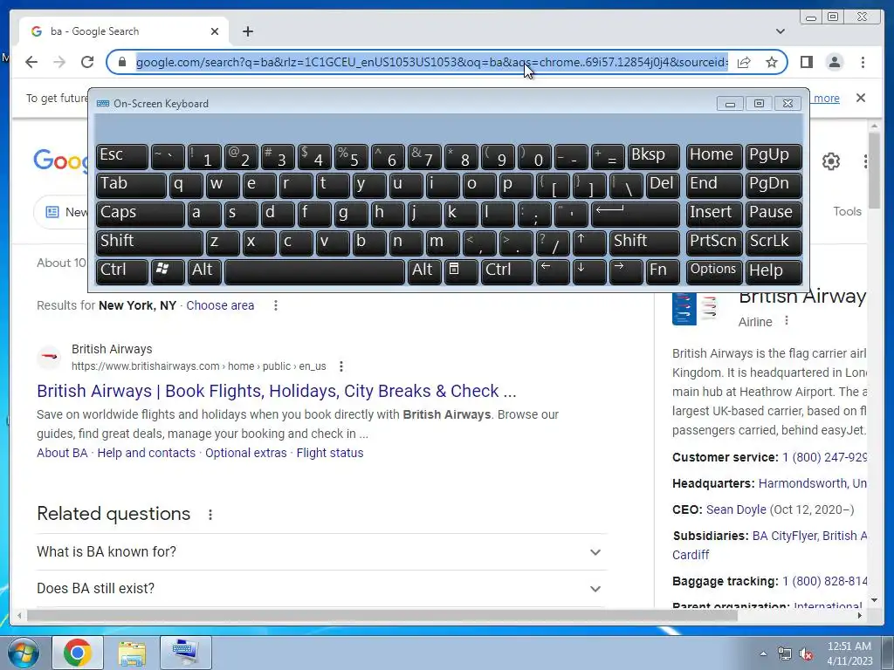
Task: Click the News filter chip
Action: tap(62, 213)
